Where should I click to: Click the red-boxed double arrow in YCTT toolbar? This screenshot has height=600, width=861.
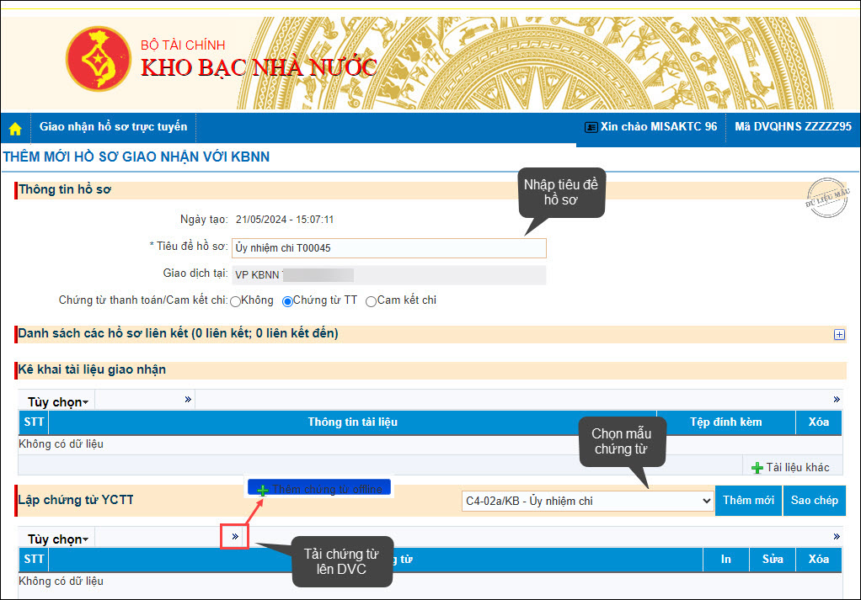click(x=235, y=536)
